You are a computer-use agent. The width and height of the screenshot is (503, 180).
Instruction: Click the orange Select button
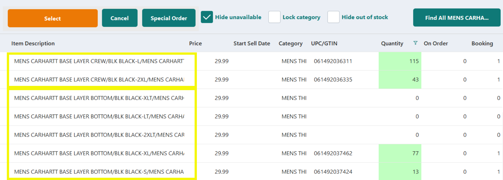(x=53, y=18)
